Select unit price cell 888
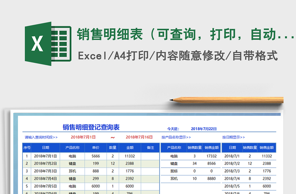Screen dimensions: 296x194 click(96, 171)
